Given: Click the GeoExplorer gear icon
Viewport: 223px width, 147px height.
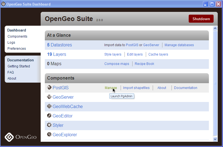Looking at the screenshot, I should [x=49, y=134].
